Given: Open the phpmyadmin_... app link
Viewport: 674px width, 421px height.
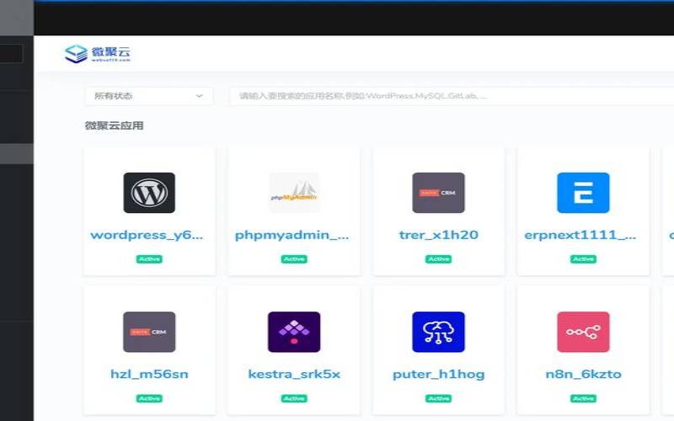Looking at the screenshot, I should (x=292, y=235).
